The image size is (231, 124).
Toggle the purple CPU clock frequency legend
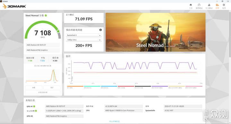[x=160, y=87]
